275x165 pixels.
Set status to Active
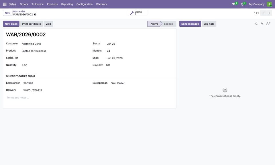click(154, 24)
